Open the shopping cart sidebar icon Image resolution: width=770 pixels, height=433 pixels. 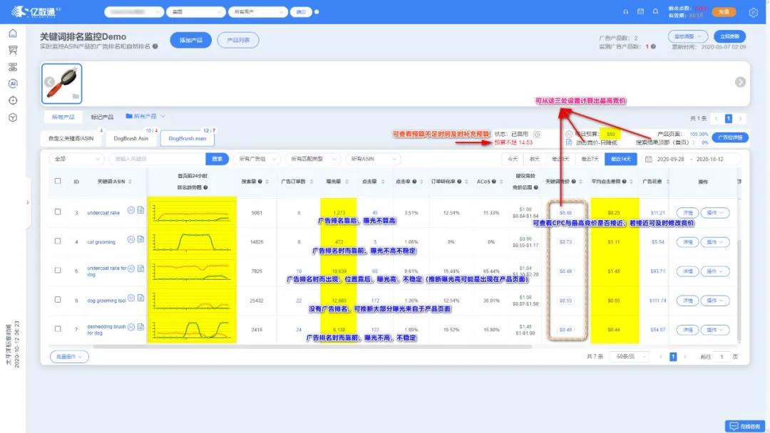pos(14,50)
